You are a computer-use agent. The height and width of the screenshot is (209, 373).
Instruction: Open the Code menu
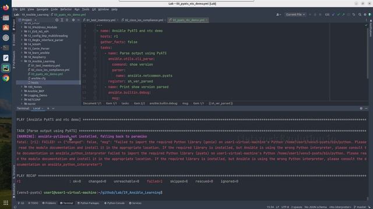coord(54,9)
